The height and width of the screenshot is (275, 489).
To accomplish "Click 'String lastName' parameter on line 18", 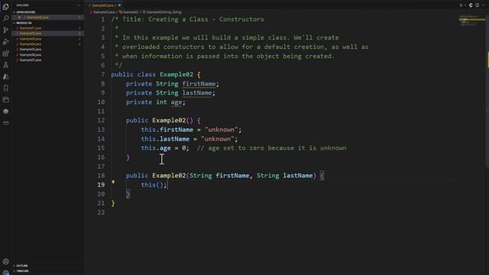I will tap(285, 176).
